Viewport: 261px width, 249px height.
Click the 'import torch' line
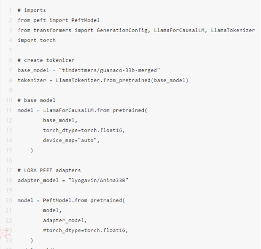[x=37, y=41]
